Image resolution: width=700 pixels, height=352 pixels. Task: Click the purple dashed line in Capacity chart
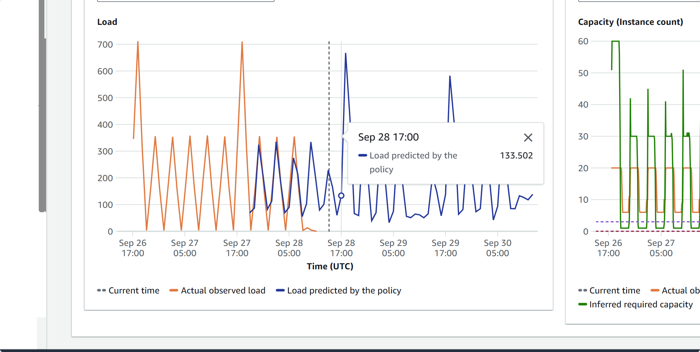click(644, 222)
